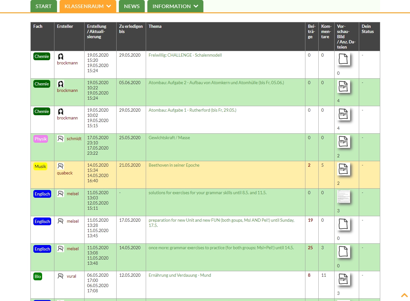Expand the INFORMATION dropdown menu
This screenshot has height=301, width=410.
point(175,6)
